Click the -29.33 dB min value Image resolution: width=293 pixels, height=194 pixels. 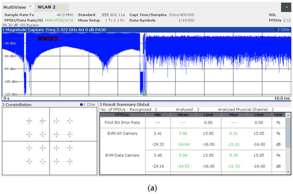158,144
